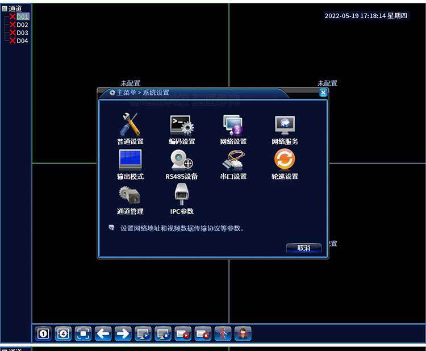Image resolution: width=426 pixels, height=351 pixels.
Task: Click the date-time overlay 2022-05-19
Action: (x=366, y=16)
